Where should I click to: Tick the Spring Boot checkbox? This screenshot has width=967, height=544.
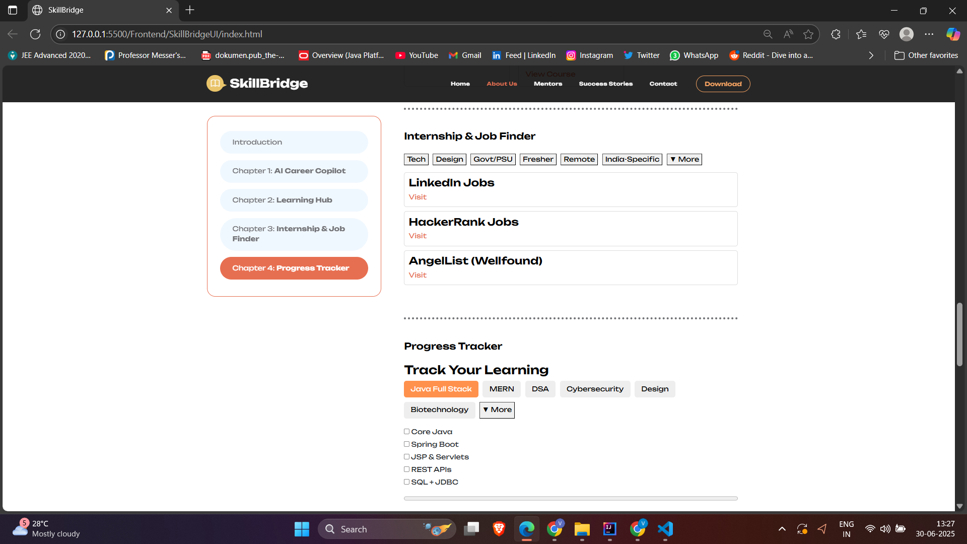pos(406,444)
